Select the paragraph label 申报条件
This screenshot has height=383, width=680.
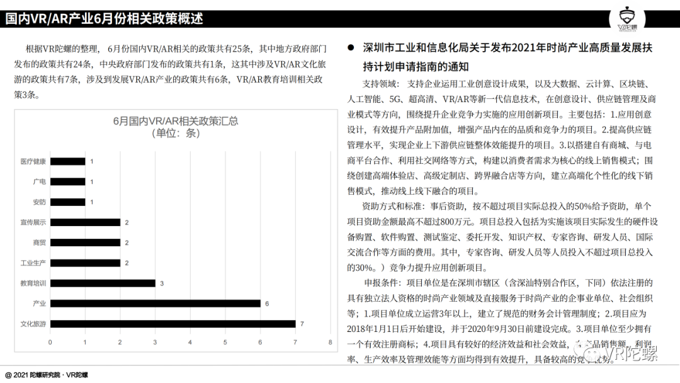click(x=380, y=283)
